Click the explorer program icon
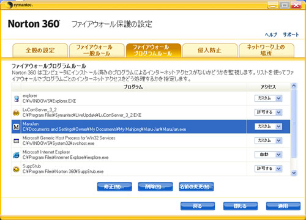This screenshot has height=220, width=306. click(x=17, y=98)
